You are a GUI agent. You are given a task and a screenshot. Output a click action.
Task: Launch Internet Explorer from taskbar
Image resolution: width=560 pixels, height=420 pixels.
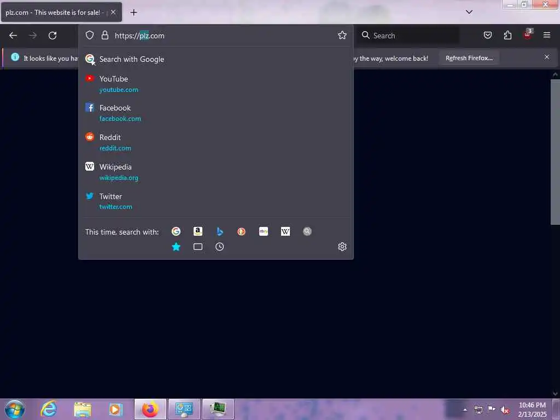tap(49, 409)
